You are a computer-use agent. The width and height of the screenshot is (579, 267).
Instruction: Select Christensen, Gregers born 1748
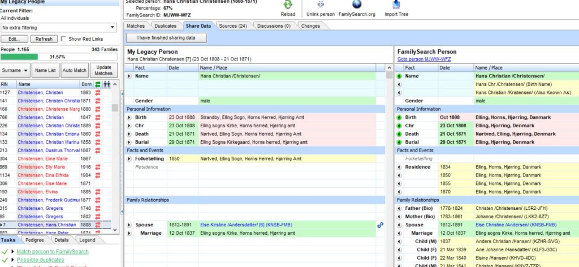pos(41,208)
